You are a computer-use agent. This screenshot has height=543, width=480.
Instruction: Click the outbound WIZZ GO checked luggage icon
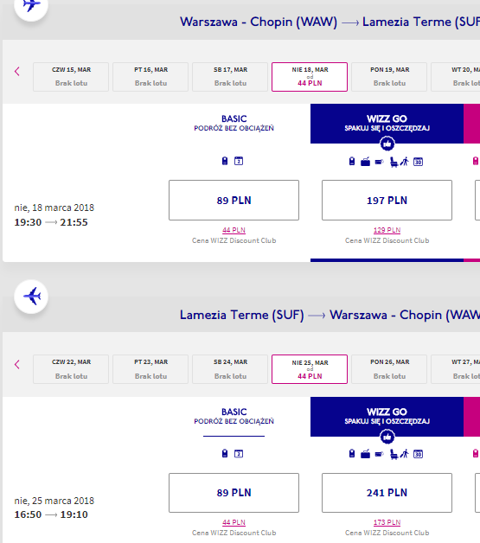click(365, 162)
